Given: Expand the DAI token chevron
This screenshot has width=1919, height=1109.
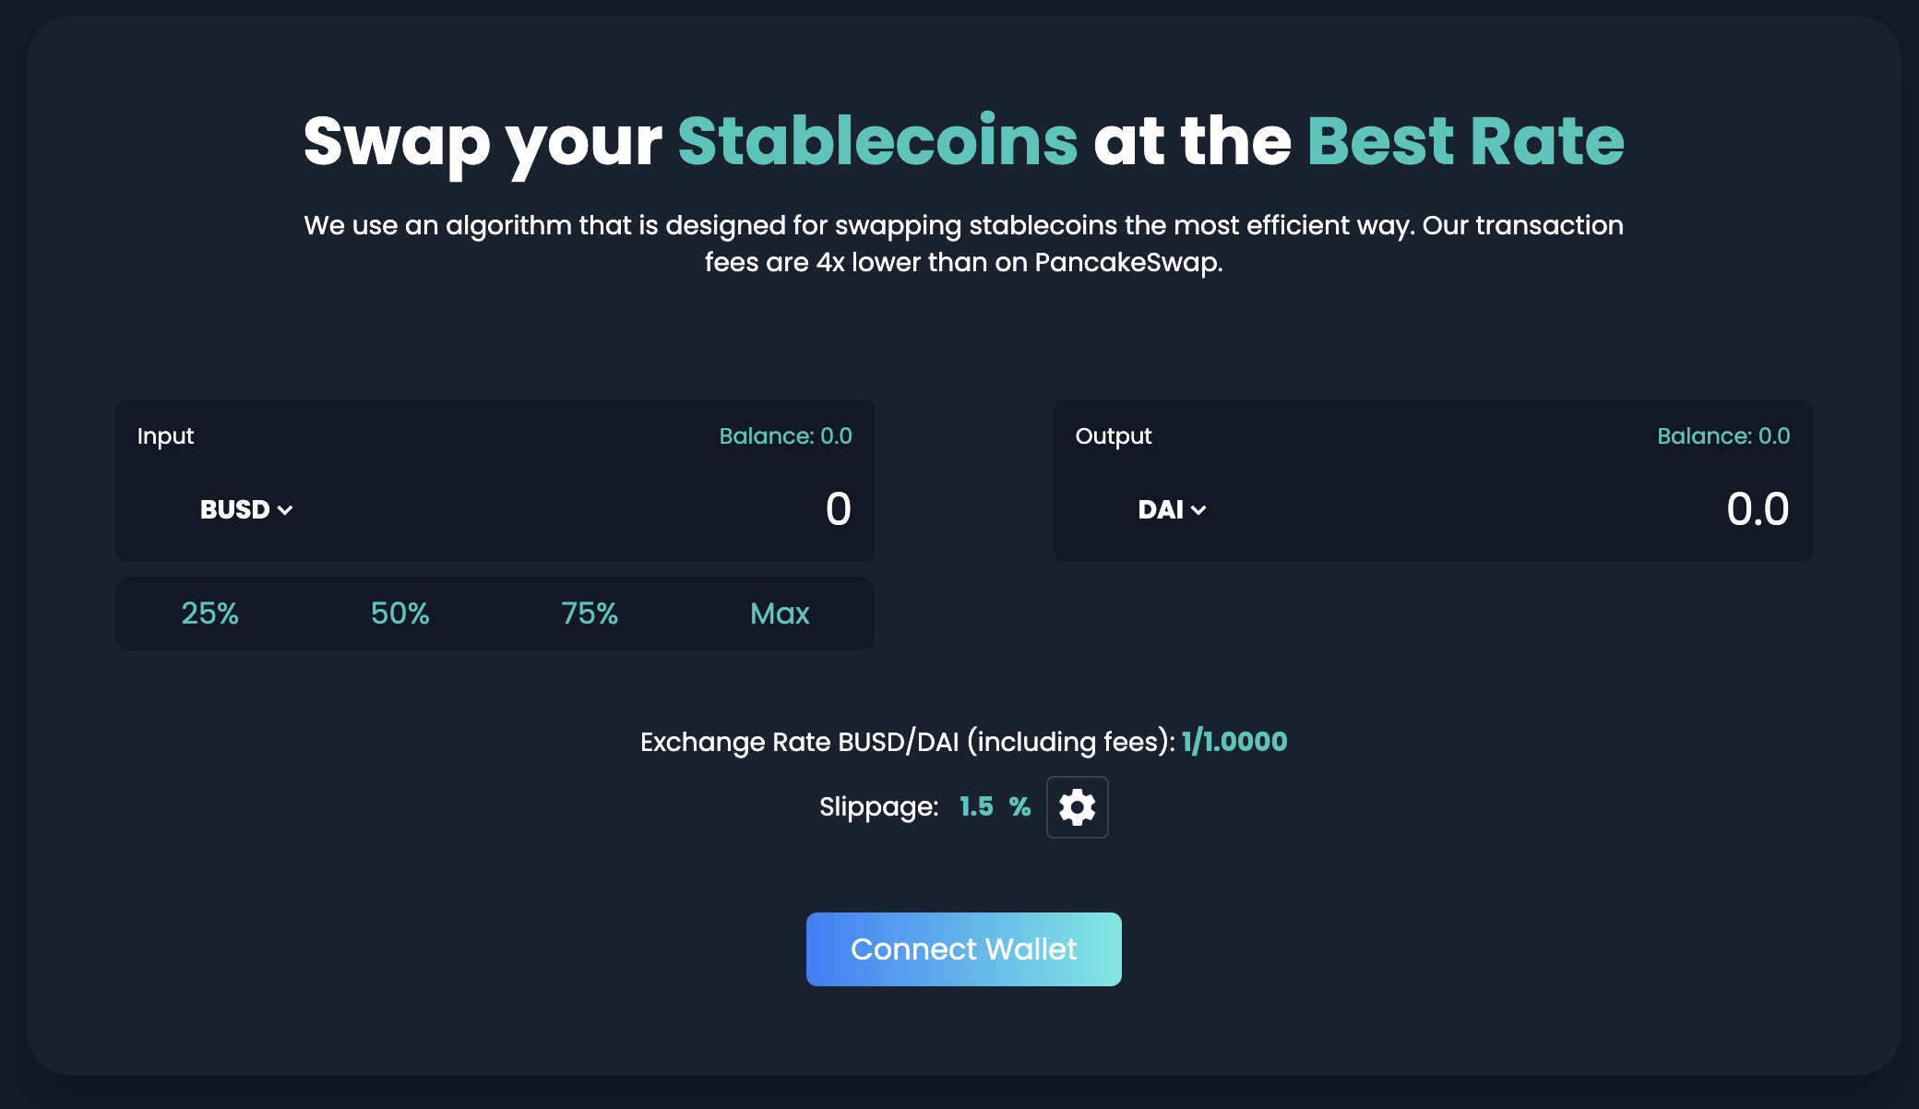Looking at the screenshot, I should (1198, 510).
